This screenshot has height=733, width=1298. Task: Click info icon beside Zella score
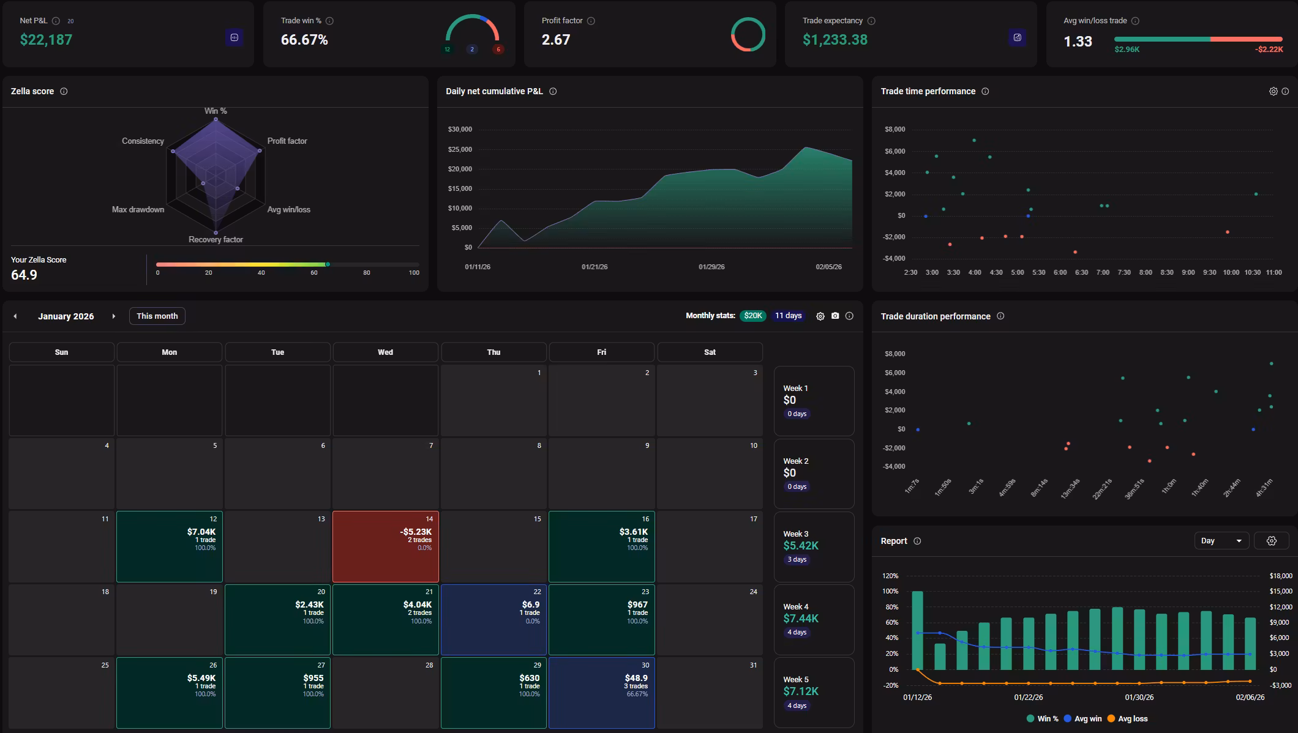pyautogui.click(x=64, y=91)
